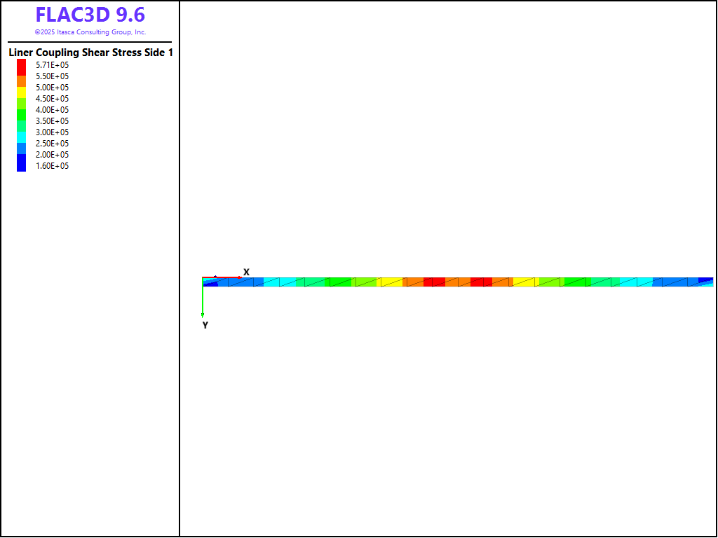718x538 pixels.
Task: Select the X axis label
Action: pos(246,272)
